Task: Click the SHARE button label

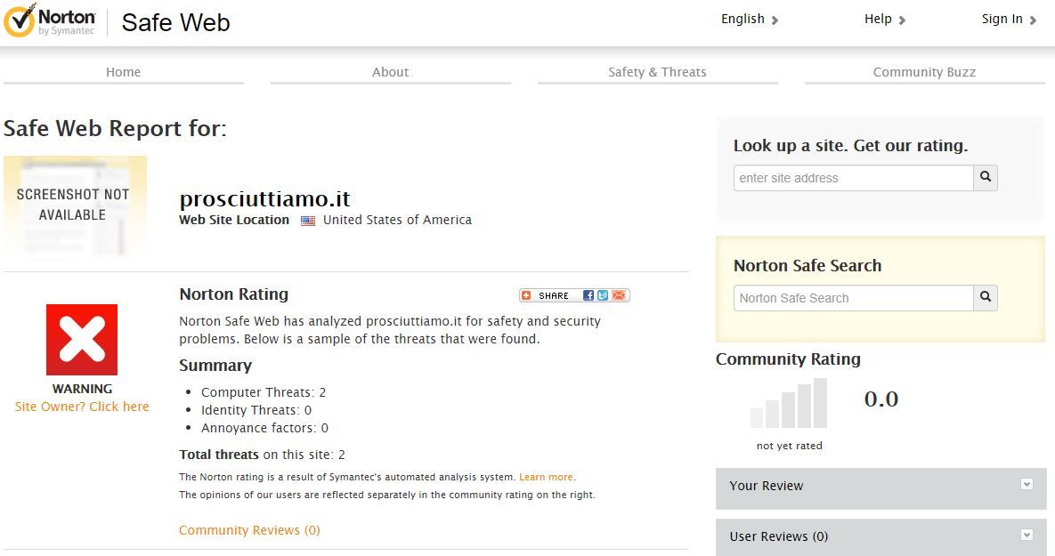Action: tap(554, 296)
